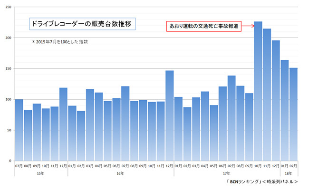
Task: Click the July 2017 bar
Action: pyautogui.click(x=232, y=118)
